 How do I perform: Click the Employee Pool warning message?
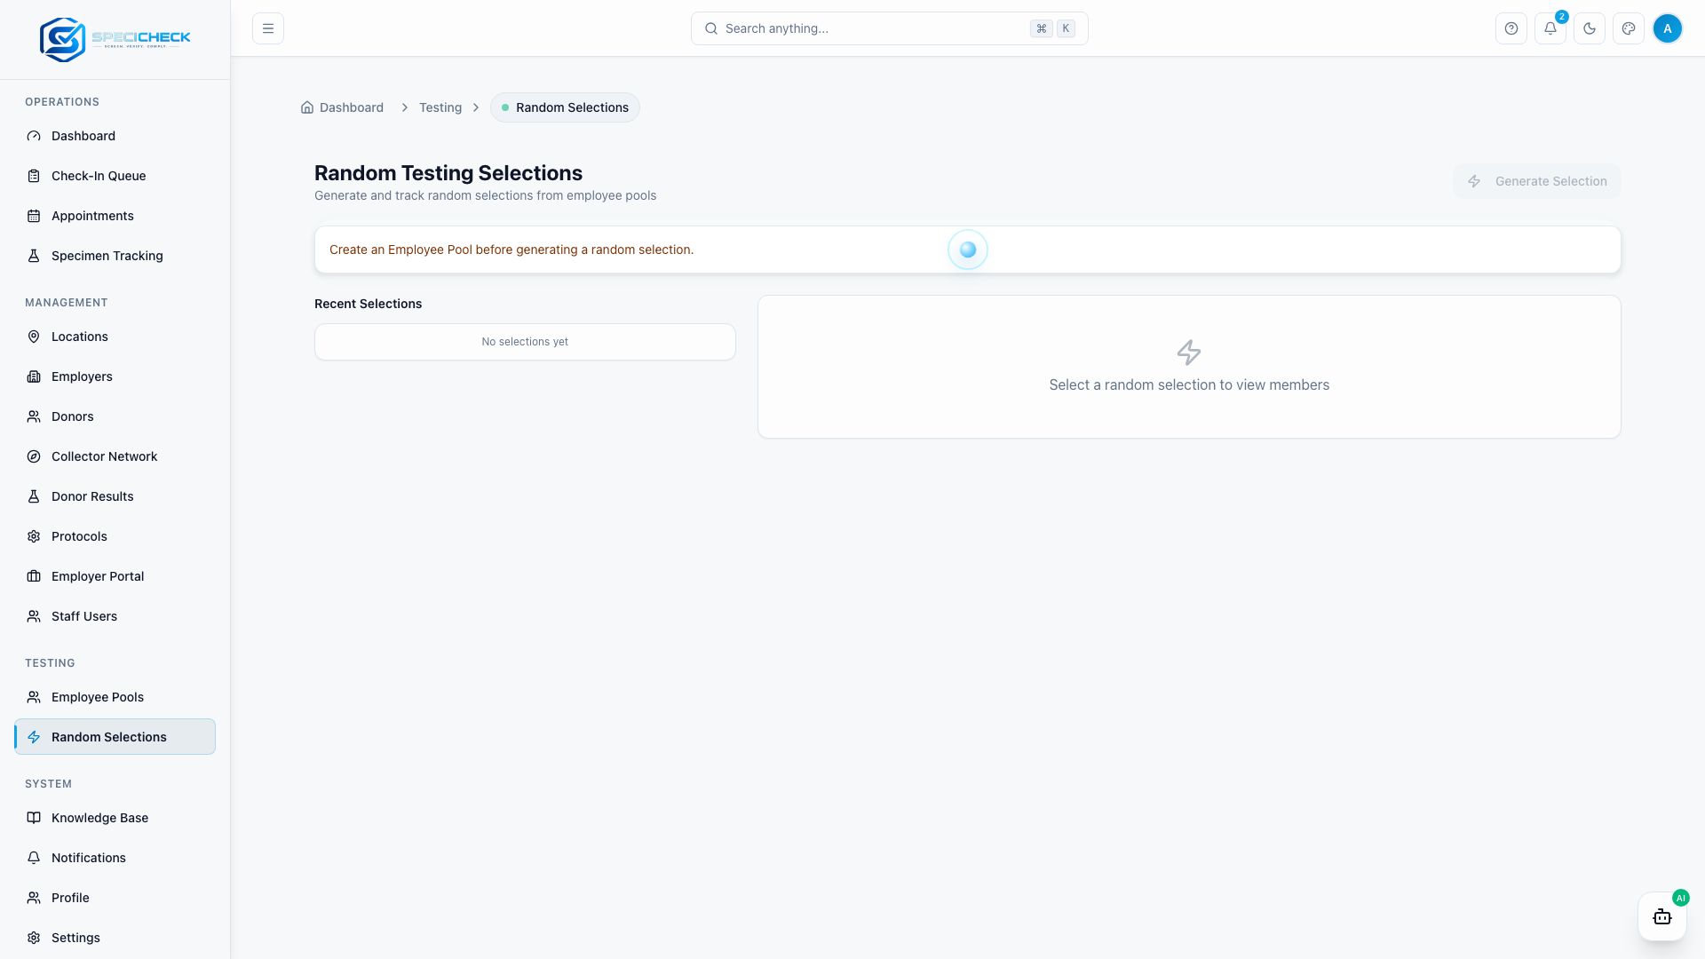[511, 250]
